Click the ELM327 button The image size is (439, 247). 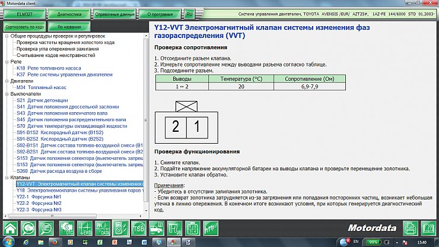(x=24, y=14)
